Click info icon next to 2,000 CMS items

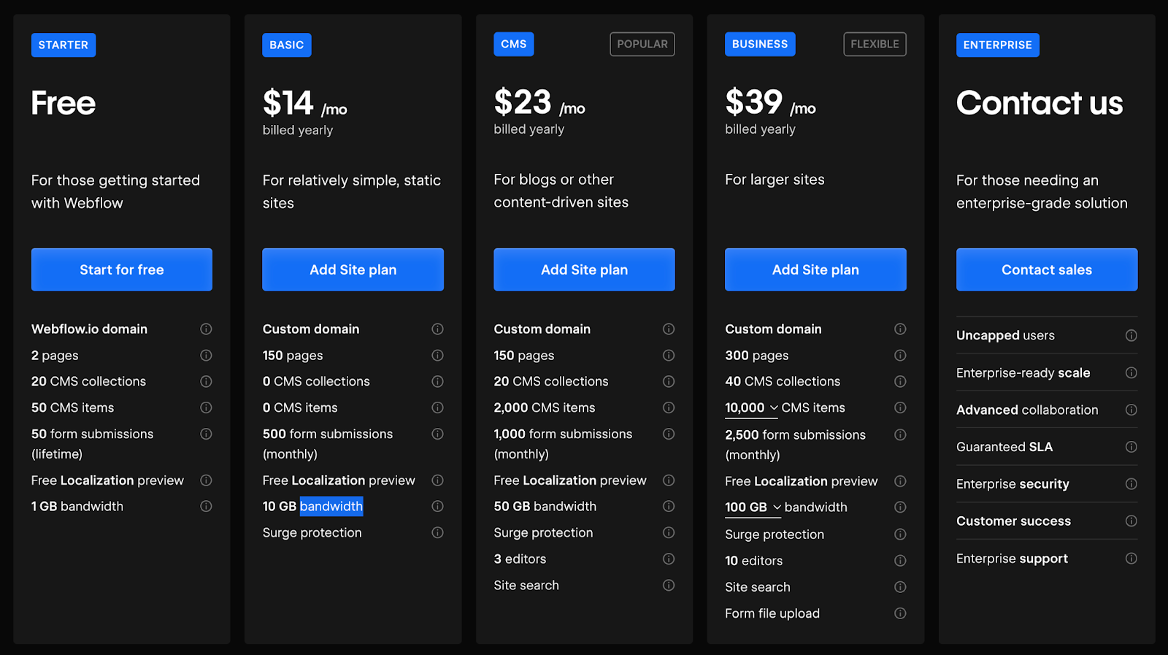coord(669,407)
